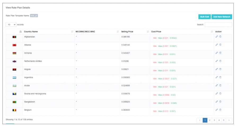
Task: Open edit for Angola row
Action: point(216,69)
